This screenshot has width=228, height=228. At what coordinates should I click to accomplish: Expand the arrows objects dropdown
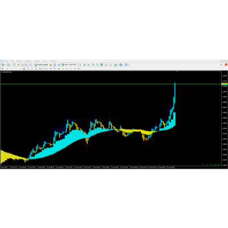[42, 68]
